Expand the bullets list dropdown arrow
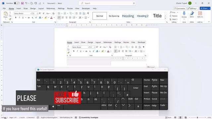212x119 pixels. pyautogui.click(x=62, y=13)
